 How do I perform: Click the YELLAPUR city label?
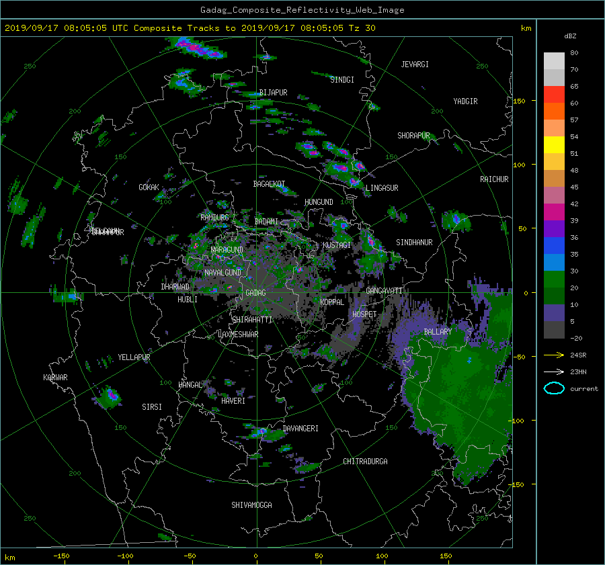click(x=134, y=357)
